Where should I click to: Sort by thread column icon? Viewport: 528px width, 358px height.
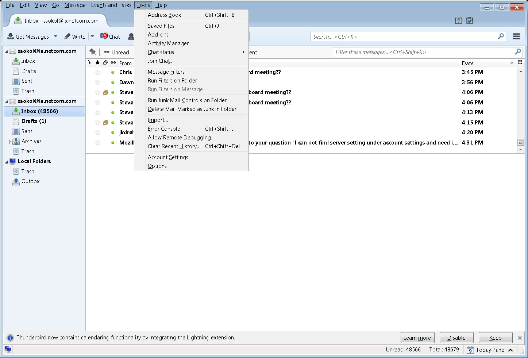[89, 63]
